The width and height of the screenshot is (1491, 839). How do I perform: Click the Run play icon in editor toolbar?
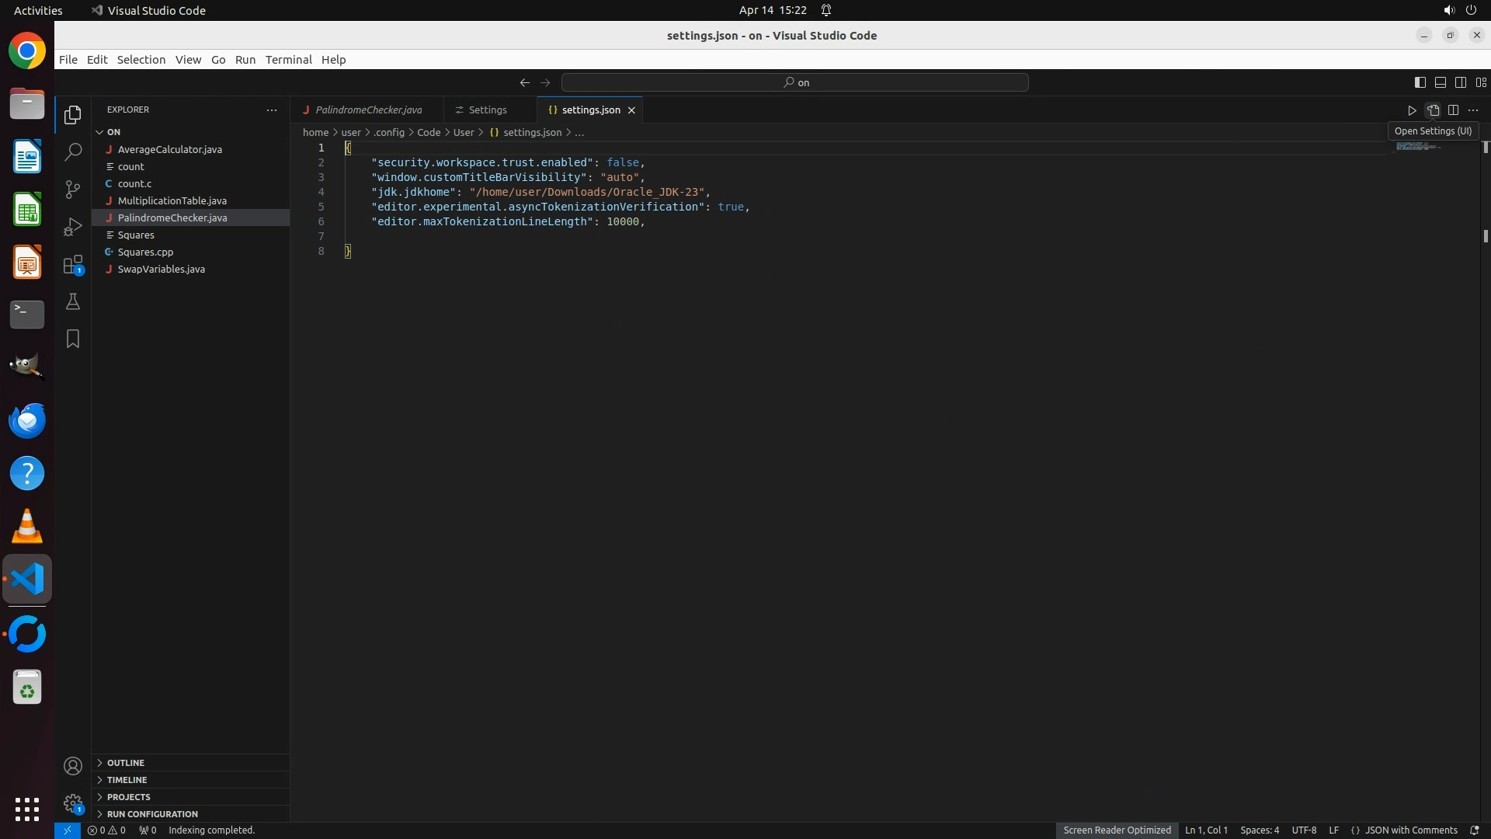(x=1412, y=110)
